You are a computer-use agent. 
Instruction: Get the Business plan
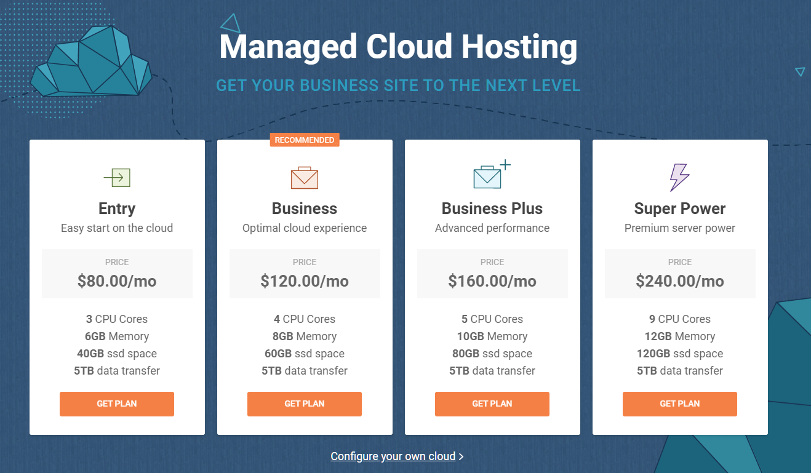click(x=305, y=404)
